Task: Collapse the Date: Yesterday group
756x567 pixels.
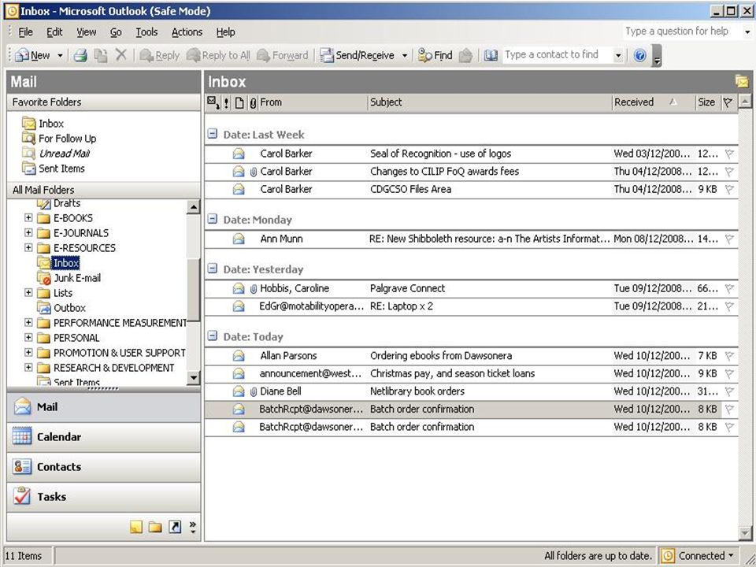Action: [x=212, y=269]
